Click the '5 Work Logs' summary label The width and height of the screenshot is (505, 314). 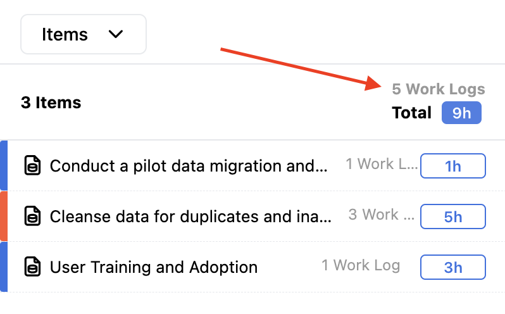point(439,89)
